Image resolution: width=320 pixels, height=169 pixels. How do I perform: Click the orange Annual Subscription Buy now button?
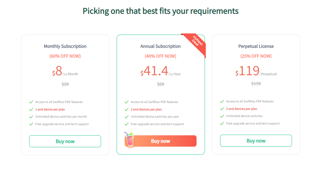tap(161, 141)
